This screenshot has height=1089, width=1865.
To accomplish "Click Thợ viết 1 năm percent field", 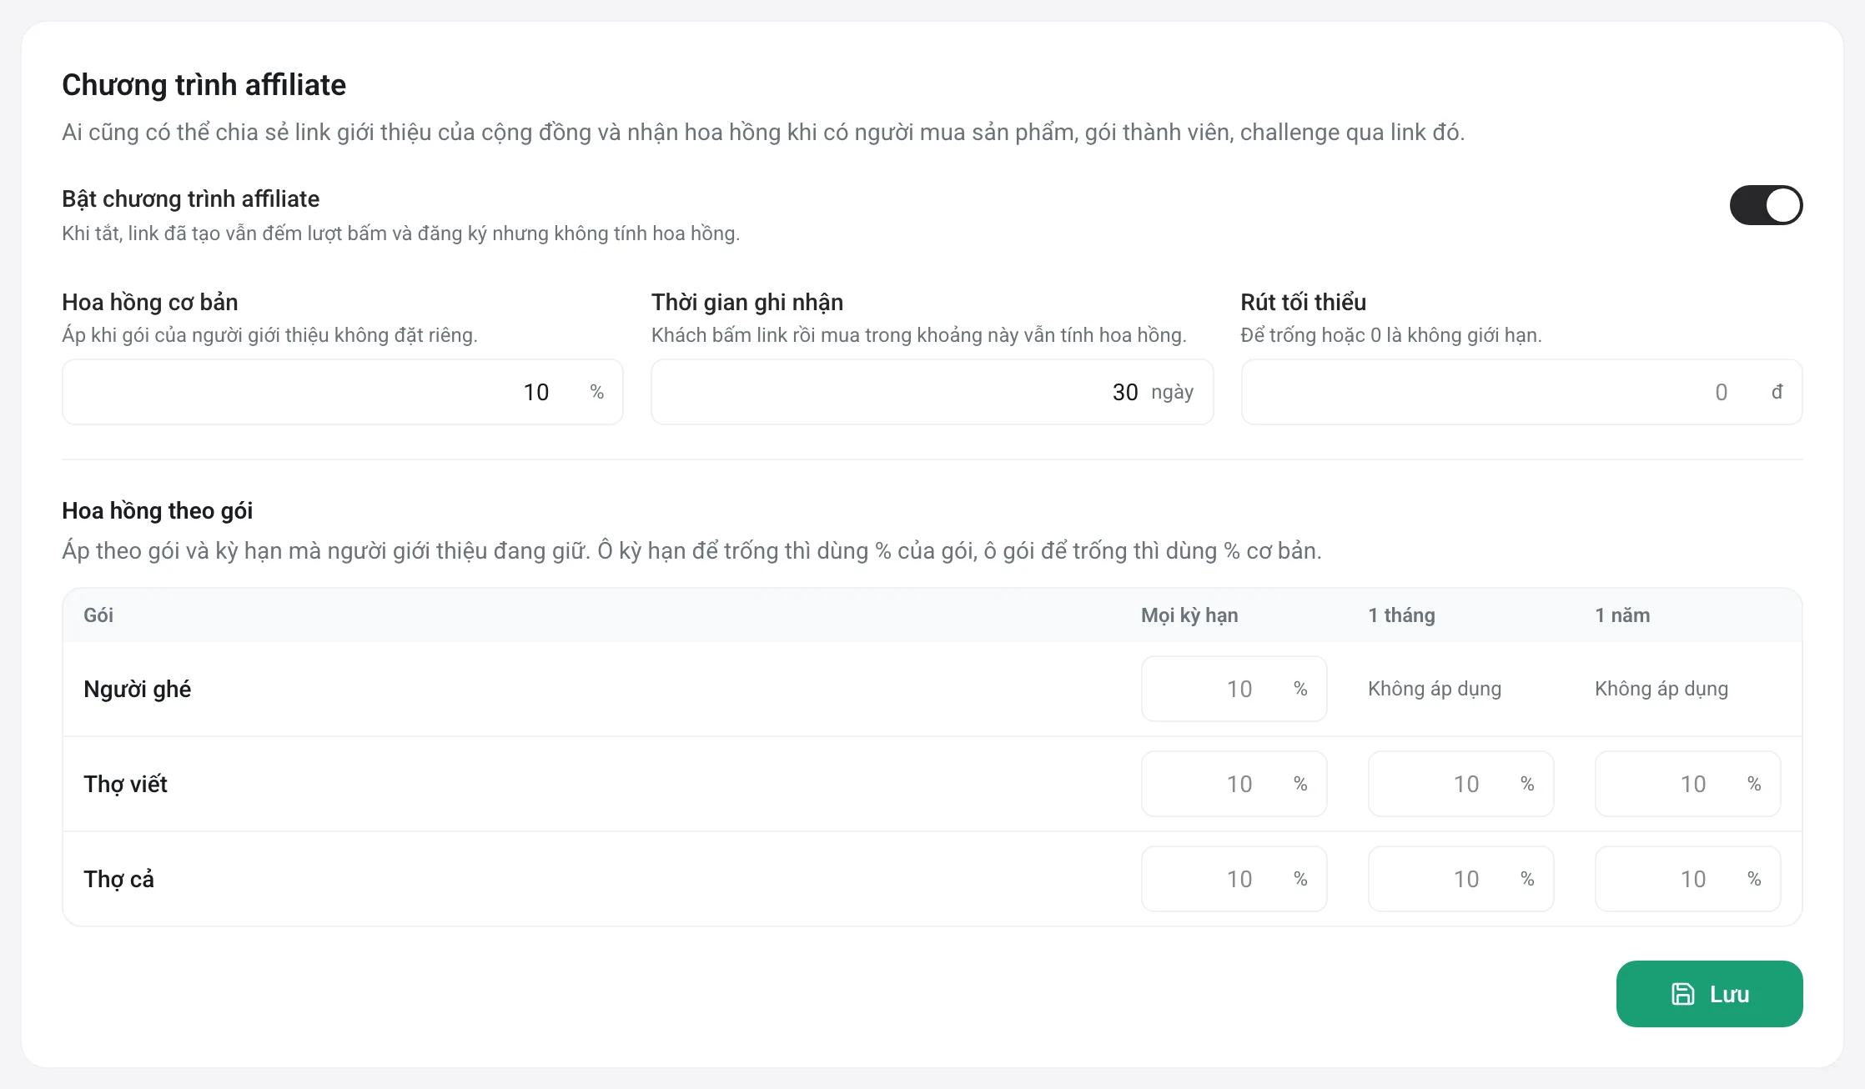I will point(1687,784).
